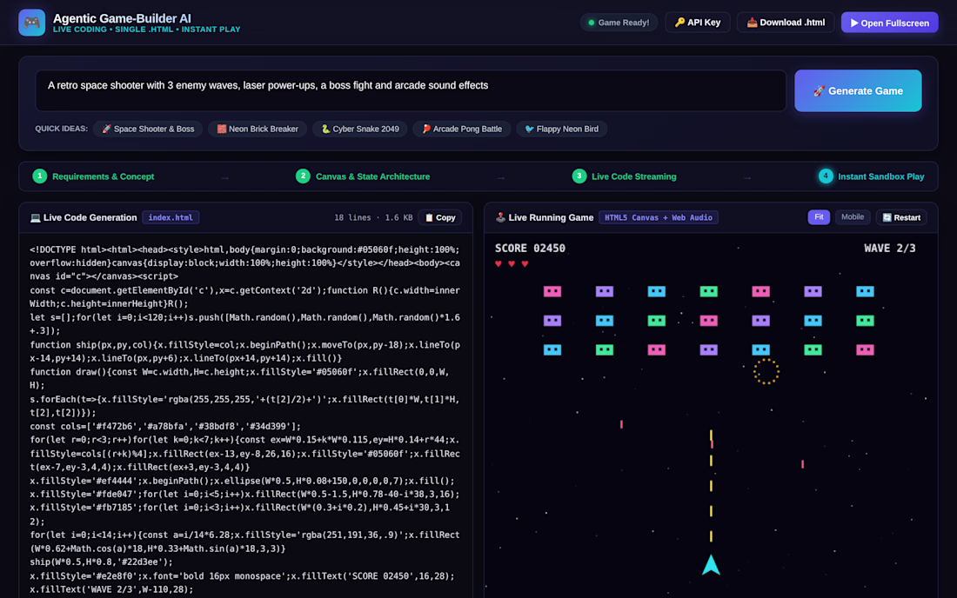Go to Instant Sandbox Play step

click(x=871, y=176)
